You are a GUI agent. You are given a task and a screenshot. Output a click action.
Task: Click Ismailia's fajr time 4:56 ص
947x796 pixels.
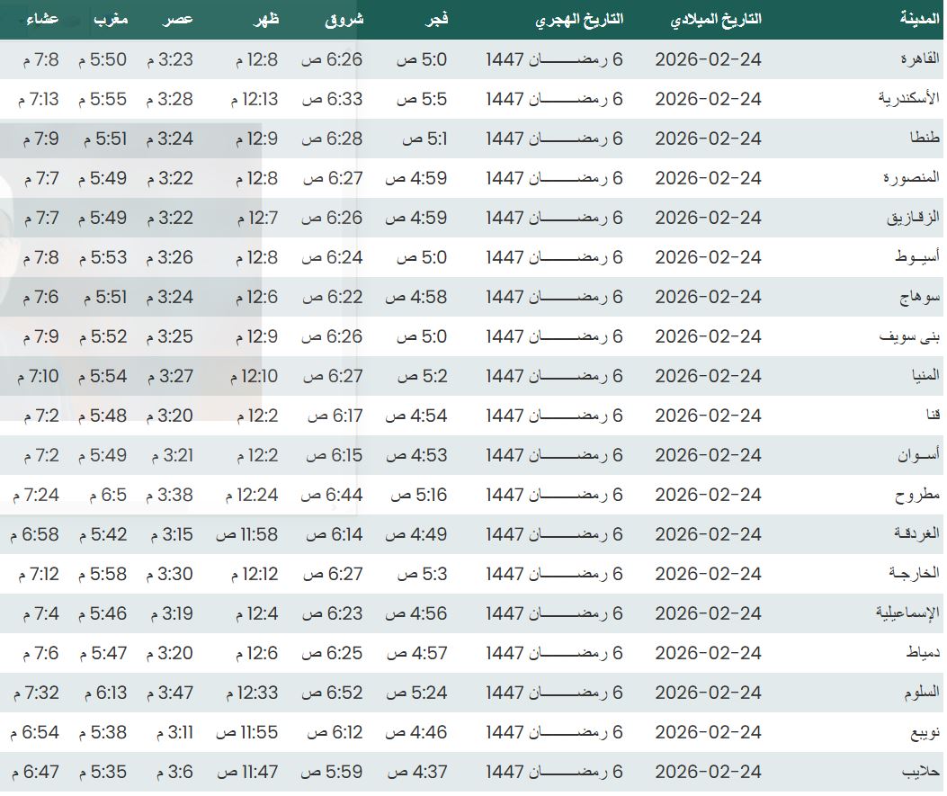[416, 613]
